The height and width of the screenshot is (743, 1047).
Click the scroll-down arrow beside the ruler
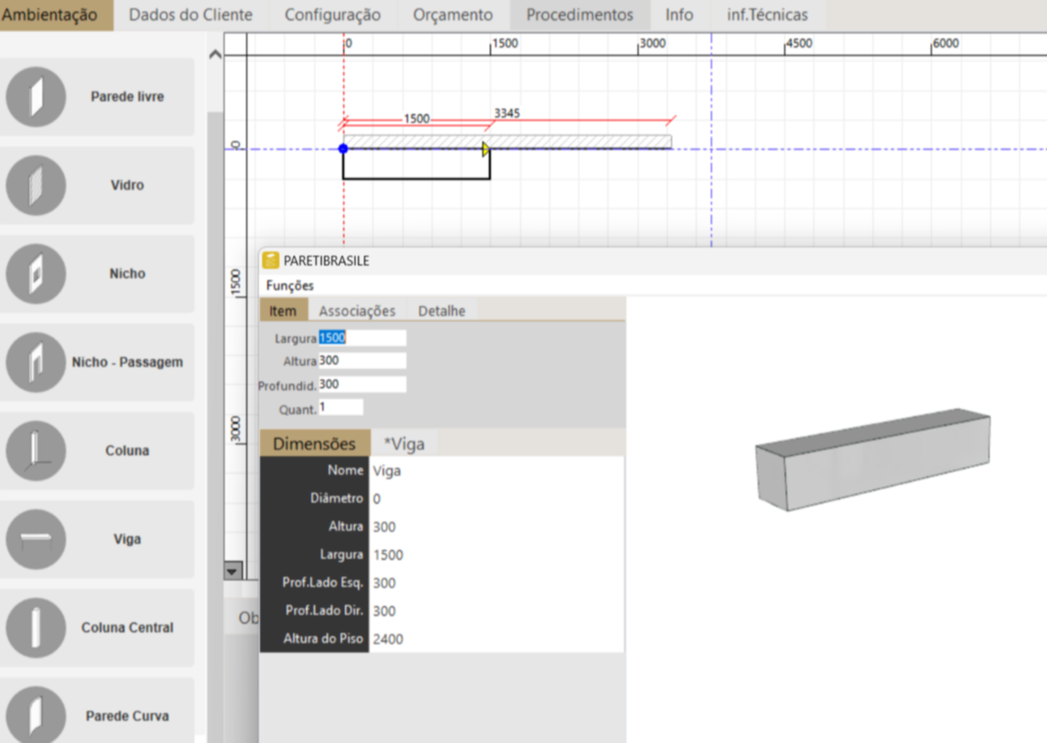pyautogui.click(x=232, y=570)
